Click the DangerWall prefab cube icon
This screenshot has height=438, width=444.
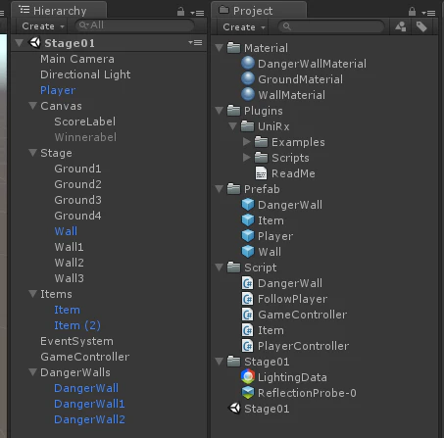pos(248,205)
